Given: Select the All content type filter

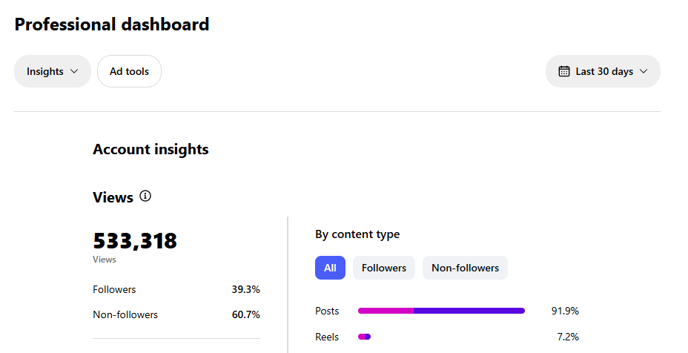Looking at the screenshot, I should point(330,268).
